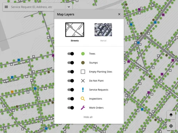Click the Do Not Plant label
The width and height of the screenshot is (178, 133).
click(96, 81)
